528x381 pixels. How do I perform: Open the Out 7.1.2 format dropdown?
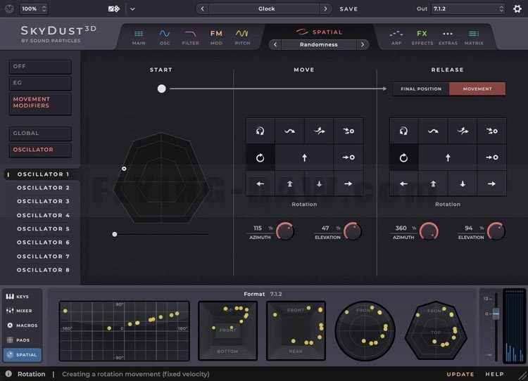point(468,8)
